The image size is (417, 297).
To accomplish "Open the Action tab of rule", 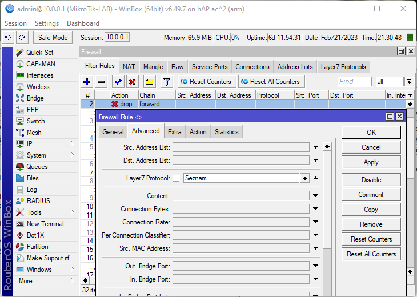I will click(x=198, y=132).
